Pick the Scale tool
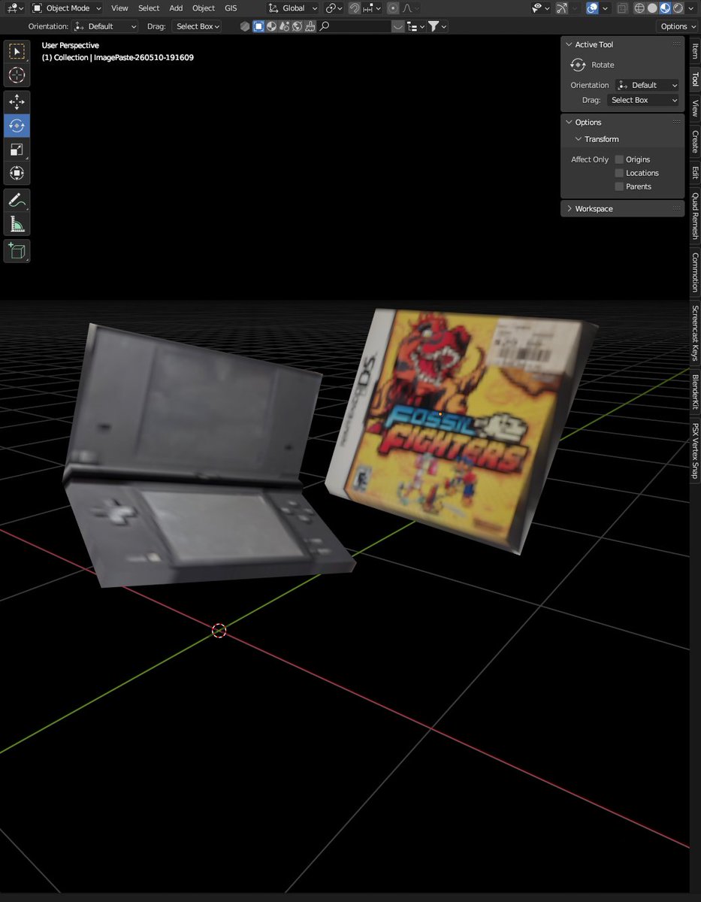The height and width of the screenshot is (902, 701). 17,150
